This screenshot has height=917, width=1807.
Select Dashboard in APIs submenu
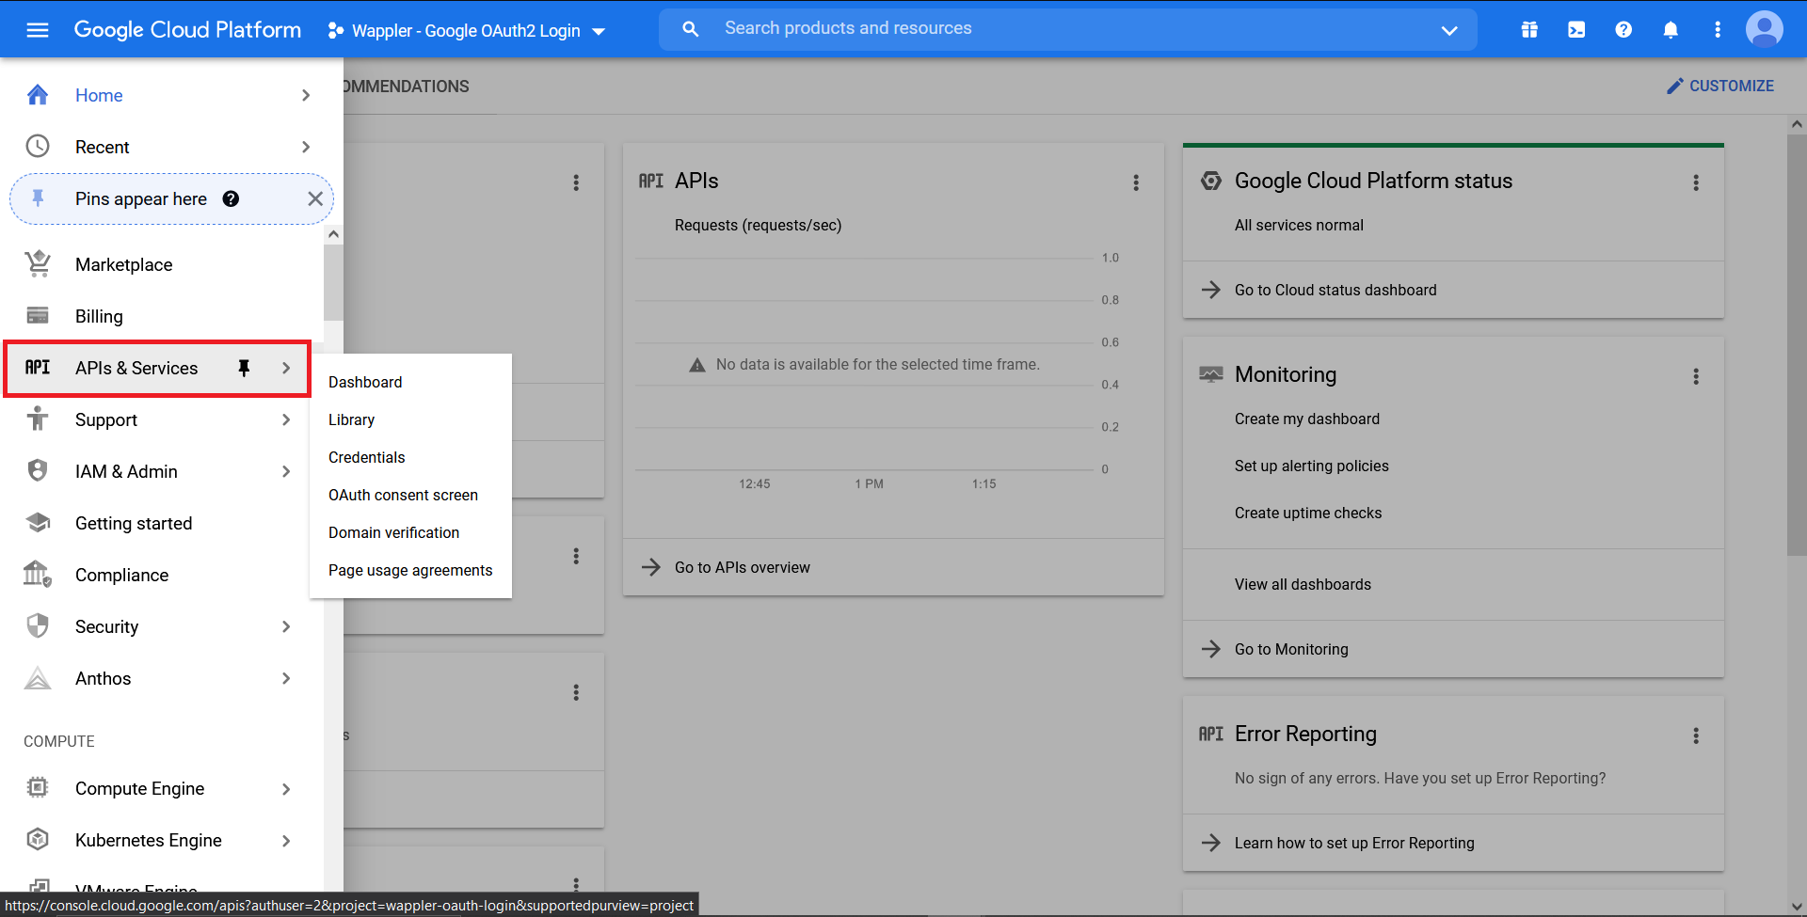(x=410, y=382)
